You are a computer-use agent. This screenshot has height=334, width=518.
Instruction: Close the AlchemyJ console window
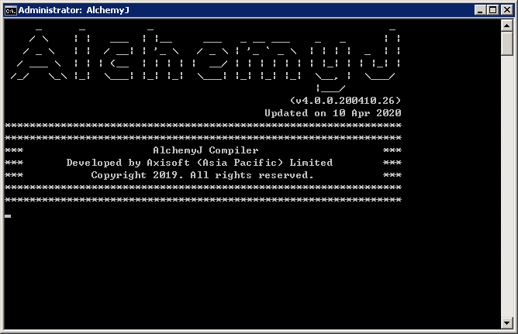pyautogui.click(x=506, y=10)
